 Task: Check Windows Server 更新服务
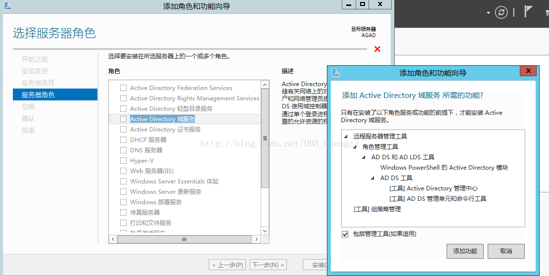pyautogui.click(x=123, y=191)
